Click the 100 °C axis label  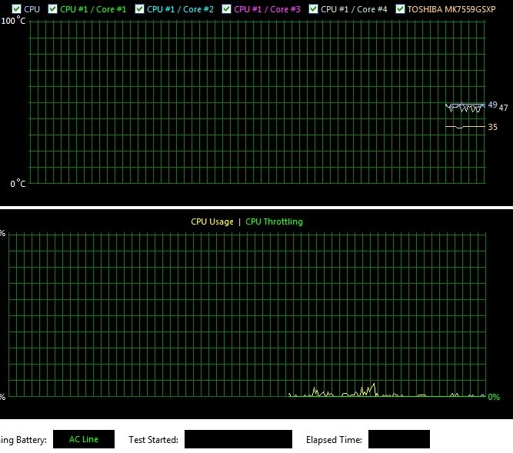tap(13, 21)
